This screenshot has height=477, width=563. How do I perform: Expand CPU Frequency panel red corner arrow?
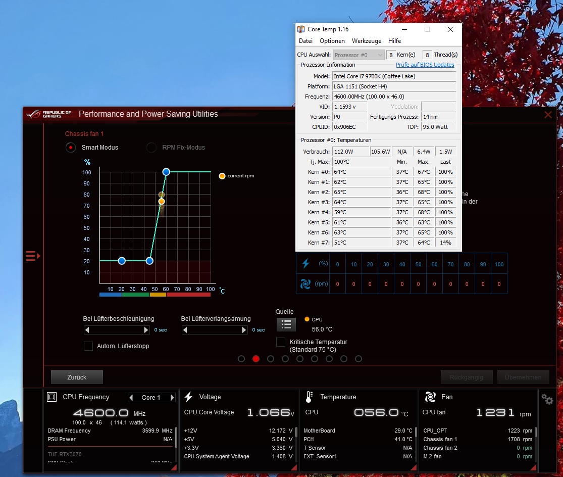coord(174,467)
